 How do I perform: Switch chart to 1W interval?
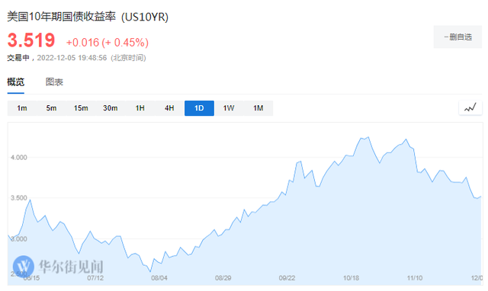click(x=229, y=108)
